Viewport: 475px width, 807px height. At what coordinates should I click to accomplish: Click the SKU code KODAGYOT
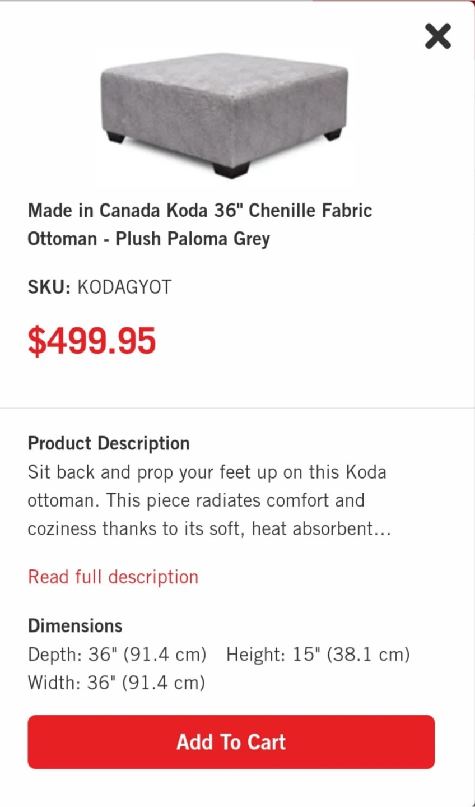(x=124, y=287)
